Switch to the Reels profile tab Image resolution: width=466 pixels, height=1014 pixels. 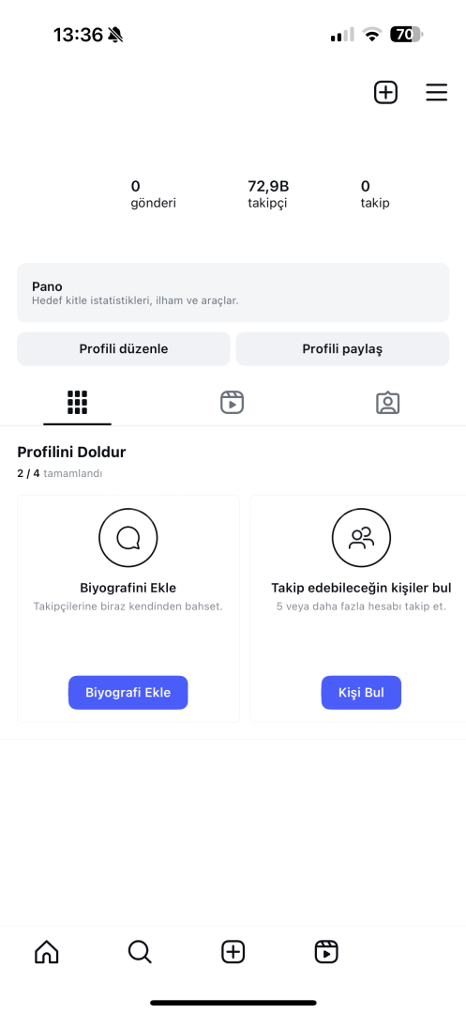pyautogui.click(x=232, y=402)
